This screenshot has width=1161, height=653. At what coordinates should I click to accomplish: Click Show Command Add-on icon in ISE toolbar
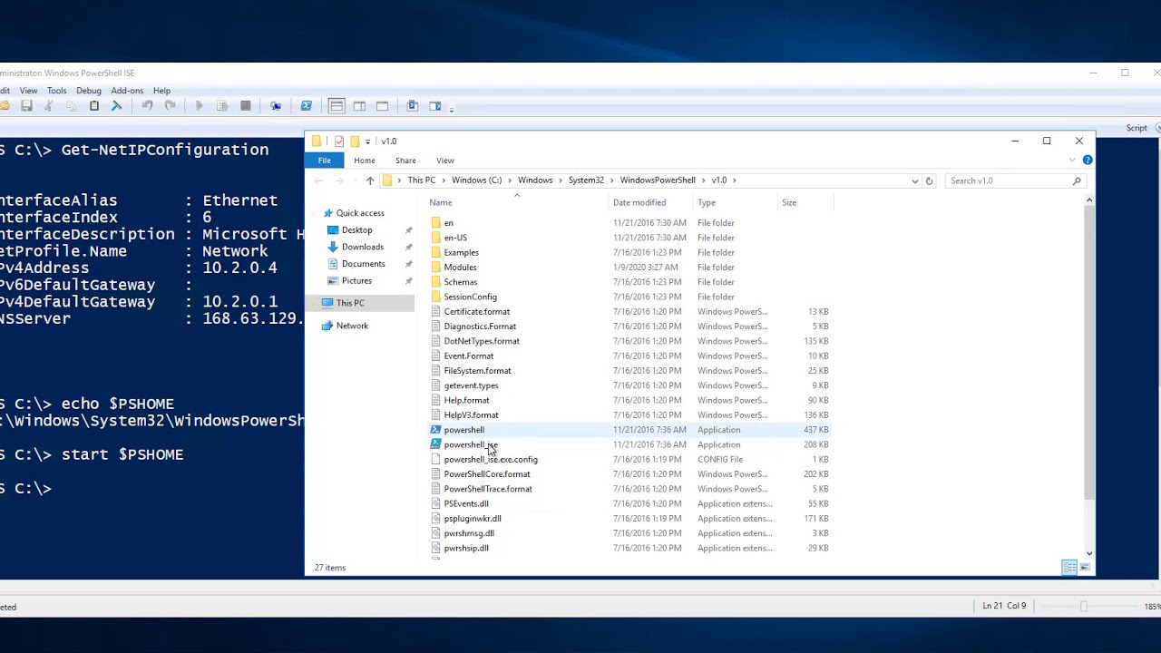click(435, 106)
